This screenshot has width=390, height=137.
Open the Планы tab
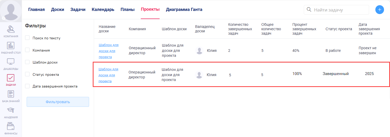[127, 10]
